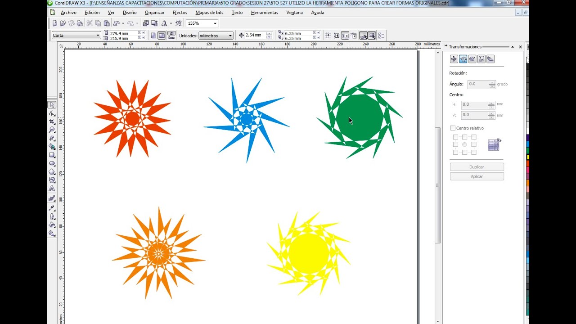Screen dimensions: 576x324
Task: Open the Skew transformation tab
Action: tap(490, 59)
